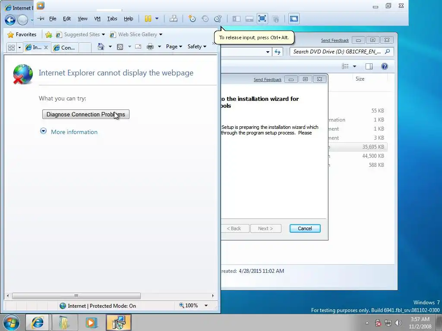Open the Favorites center

tap(22, 34)
